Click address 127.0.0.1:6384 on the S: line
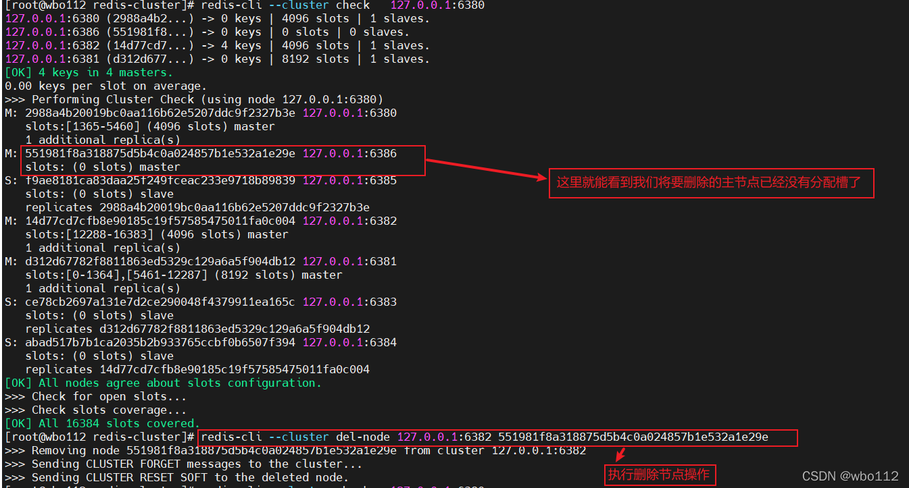Screen dimensions: 909x488 pyautogui.click(x=349, y=342)
